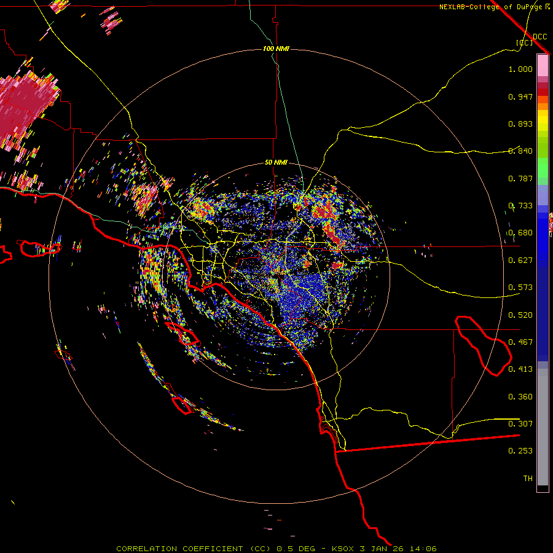
Task: Select the 0.680 legend value
Action: (520, 233)
